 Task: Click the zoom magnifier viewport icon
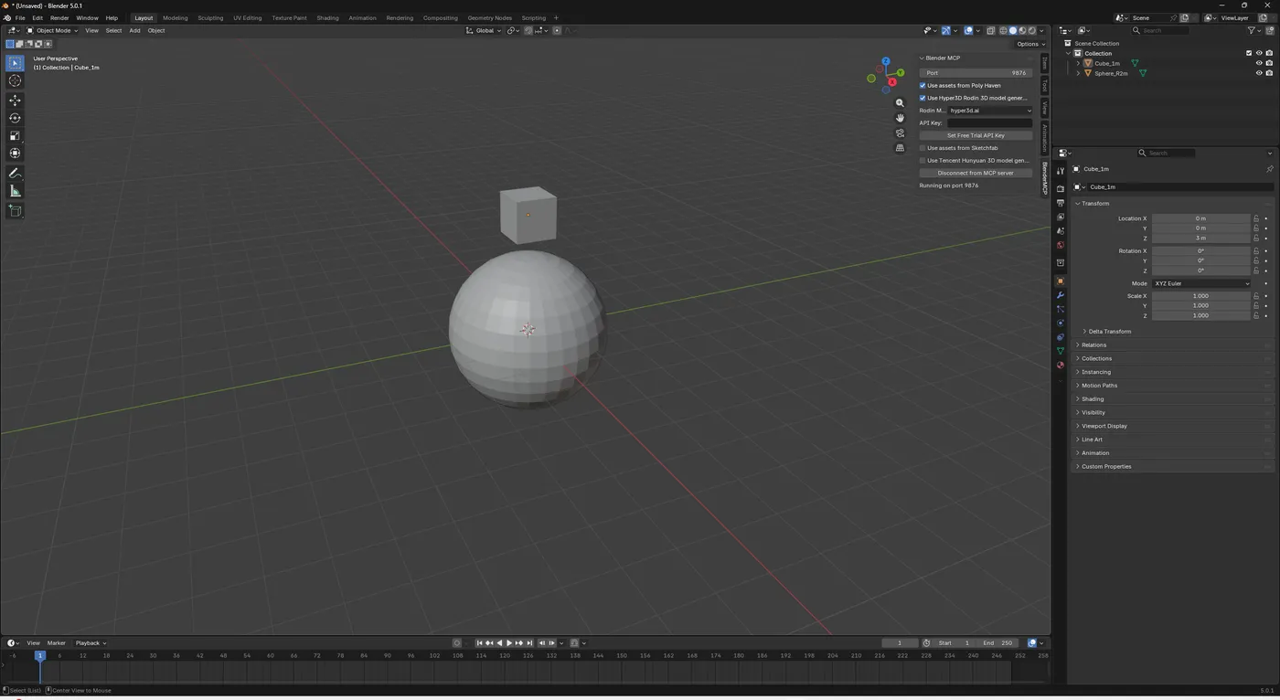pos(900,103)
